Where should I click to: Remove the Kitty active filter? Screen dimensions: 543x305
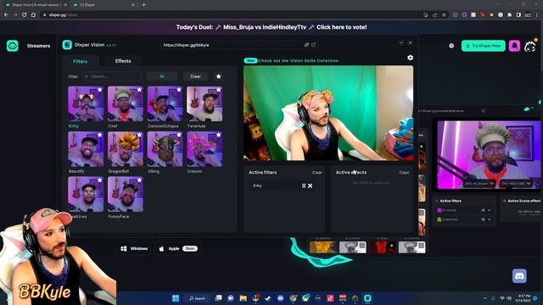311,186
